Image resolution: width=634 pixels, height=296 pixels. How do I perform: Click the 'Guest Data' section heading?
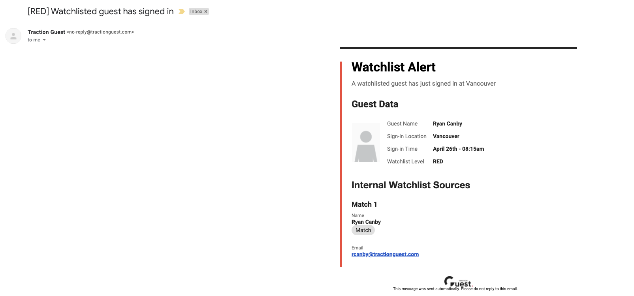(x=375, y=104)
